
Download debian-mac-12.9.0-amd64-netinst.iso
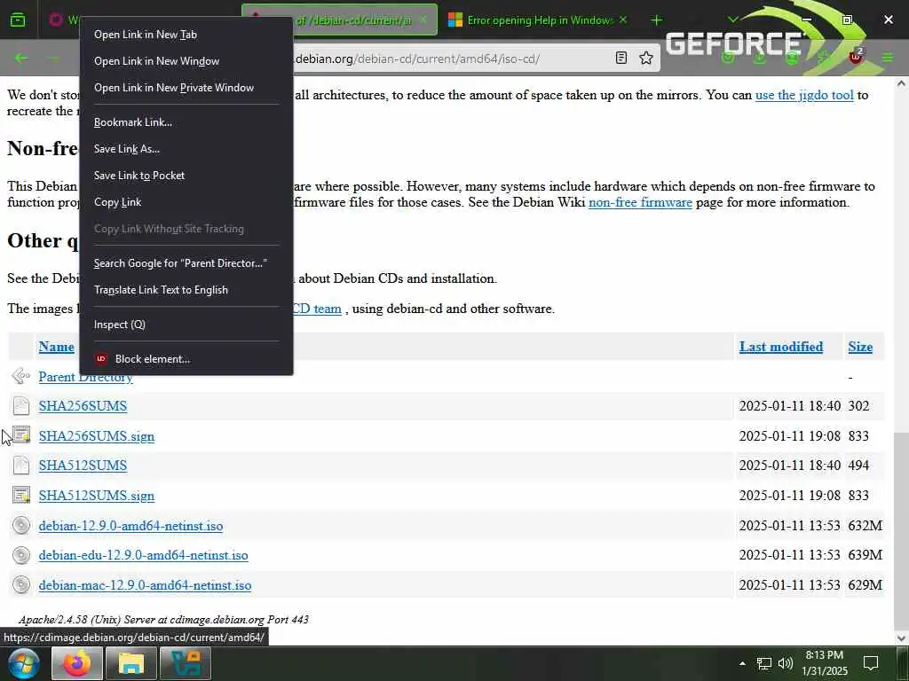145,585
